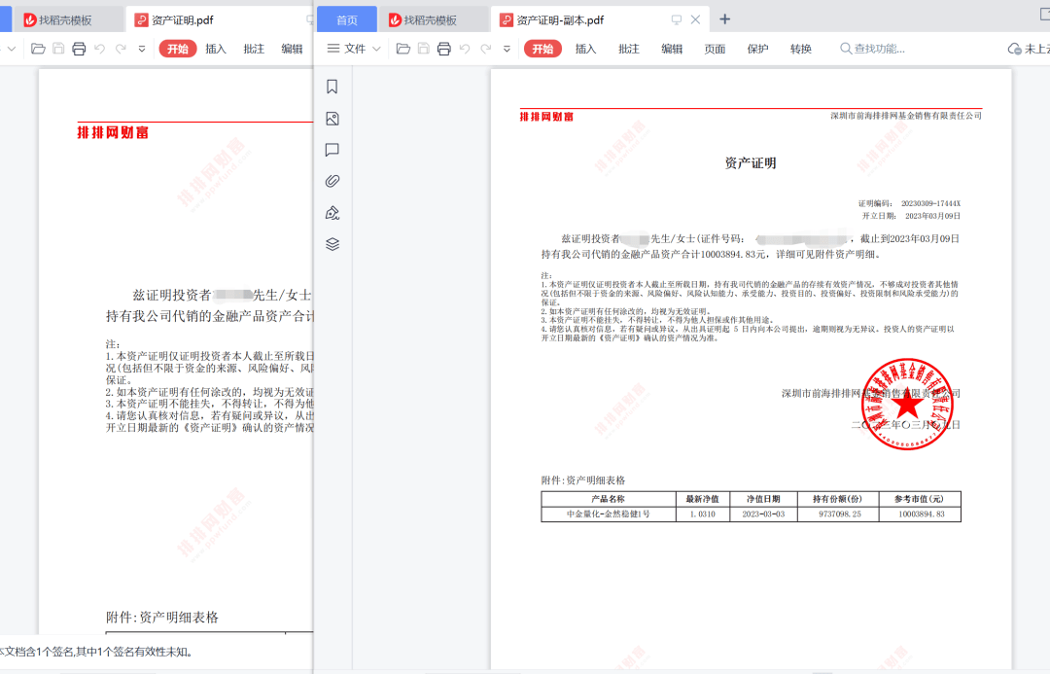Click table cell 9737098.25
The image size is (1050, 674).
pos(840,514)
